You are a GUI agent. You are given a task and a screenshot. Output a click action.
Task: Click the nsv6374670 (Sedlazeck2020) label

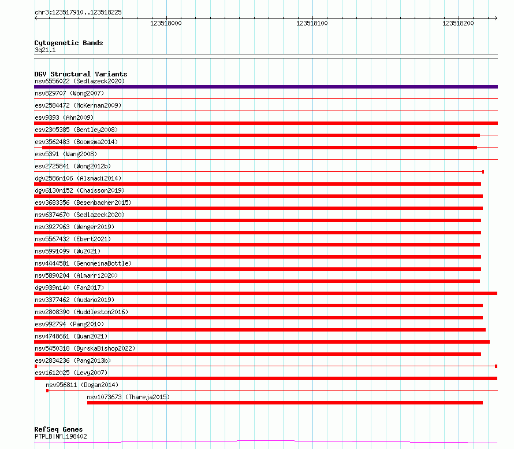[80, 215]
